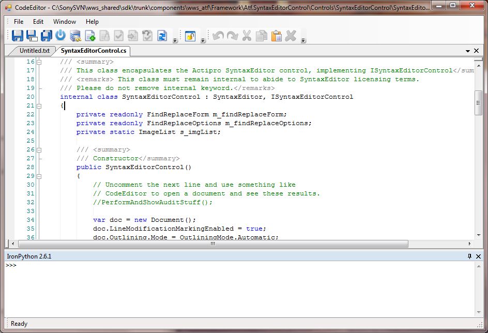Click the window layout lock icon

190,36
